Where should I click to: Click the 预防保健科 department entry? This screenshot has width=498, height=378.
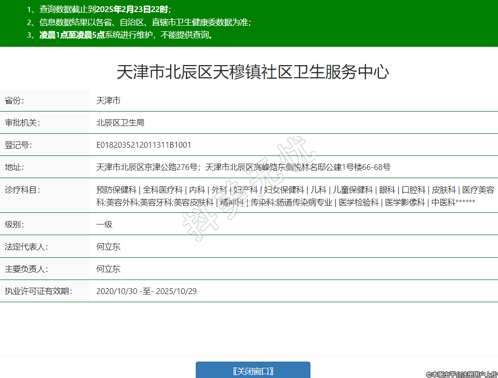[116, 190]
